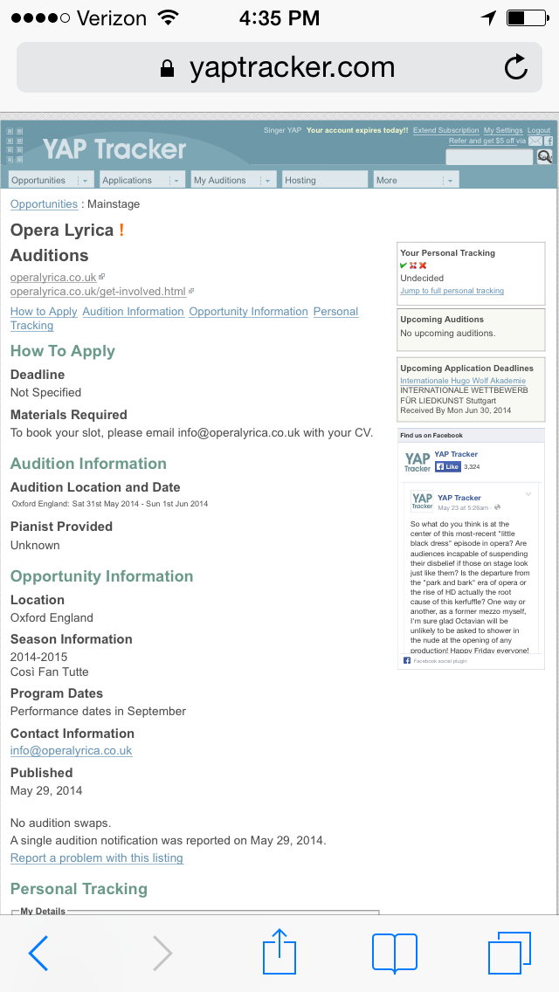Click Jump to full personal tracking
Image resolution: width=559 pixels, height=992 pixels.
pos(452,291)
